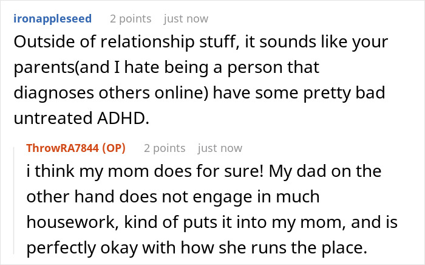The width and height of the screenshot is (425, 265).
Task: Collapse reply thread via left vertical line
Action: click(14, 201)
